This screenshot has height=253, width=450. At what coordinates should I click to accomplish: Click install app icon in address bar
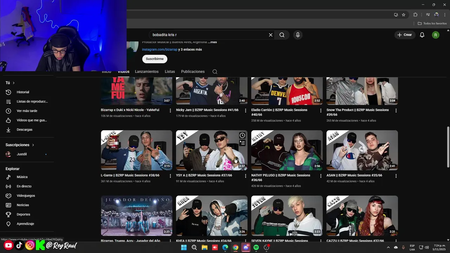(396, 15)
